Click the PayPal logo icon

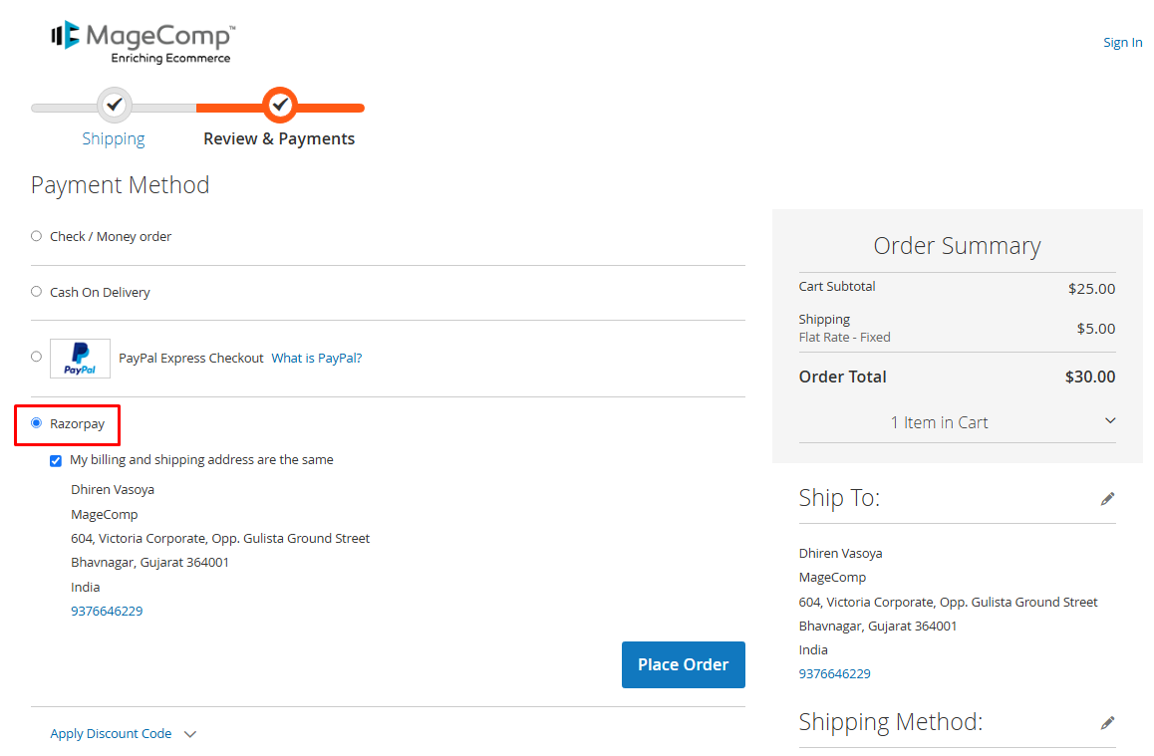click(80, 359)
